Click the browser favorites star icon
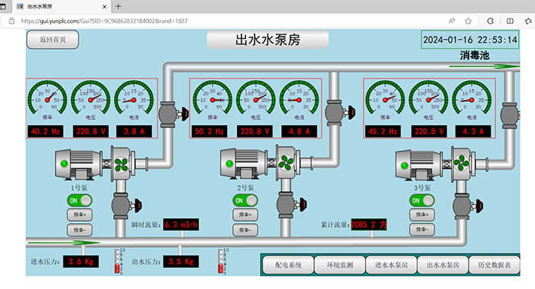The image size is (535, 289). [x=468, y=21]
